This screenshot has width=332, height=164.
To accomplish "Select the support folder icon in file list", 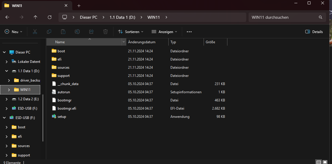I will click(54, 75).
